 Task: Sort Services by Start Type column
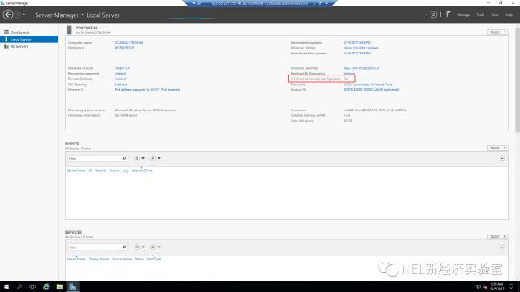154,260
